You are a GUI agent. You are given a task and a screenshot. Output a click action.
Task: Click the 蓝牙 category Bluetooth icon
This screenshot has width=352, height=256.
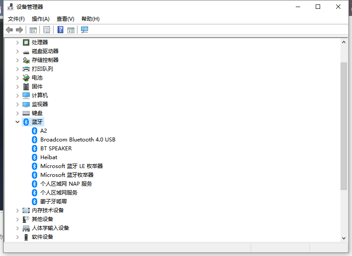(x=26, y=122)
